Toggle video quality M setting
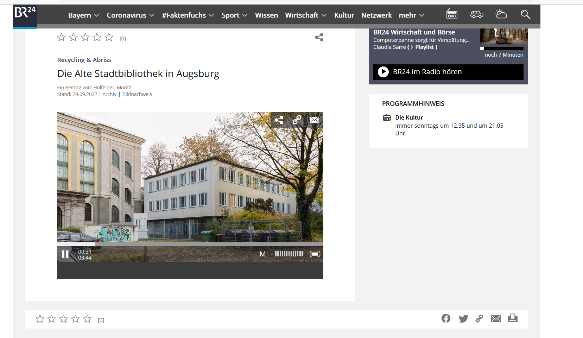The width and height of the screenshot is (583, 338). [262, 254]
